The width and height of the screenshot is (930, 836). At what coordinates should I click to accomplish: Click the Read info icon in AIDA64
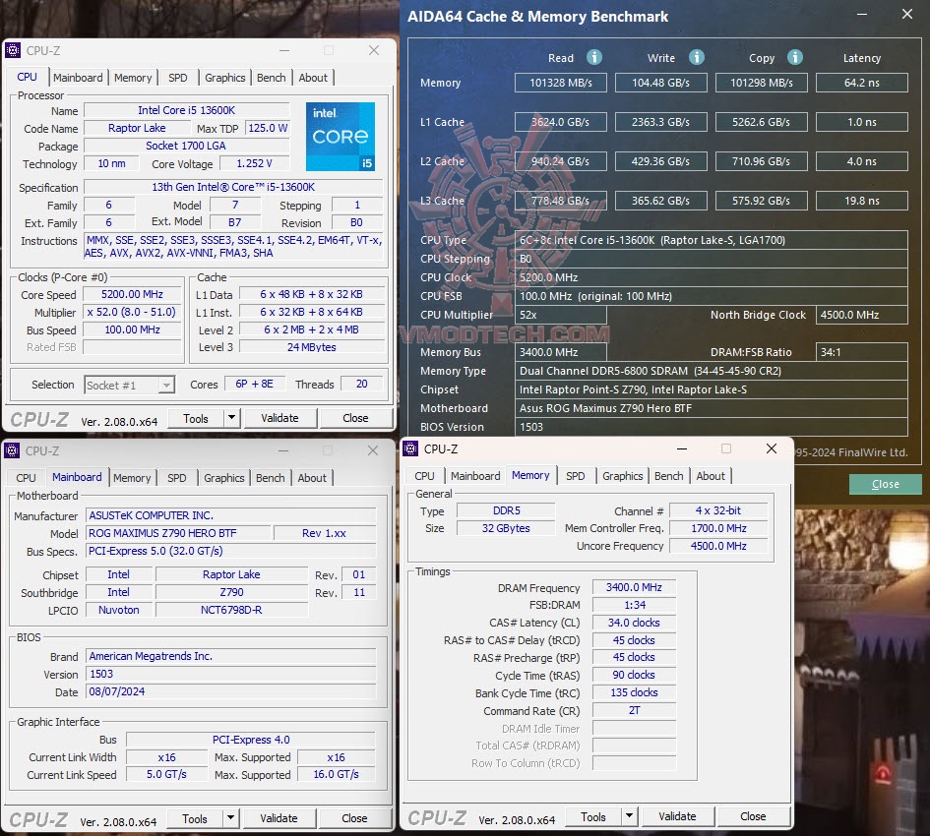593,57
